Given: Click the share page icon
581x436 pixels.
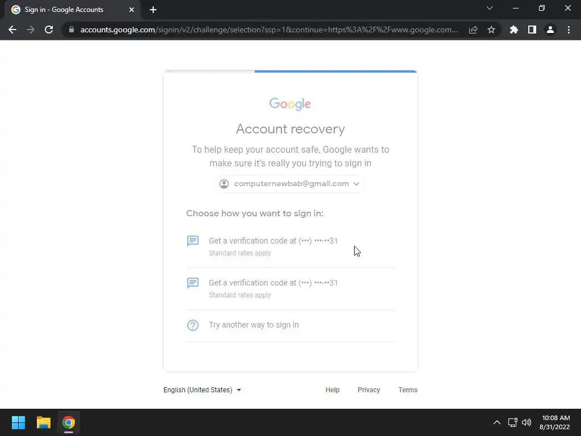Looking at the screenshot, I should 473,30.
